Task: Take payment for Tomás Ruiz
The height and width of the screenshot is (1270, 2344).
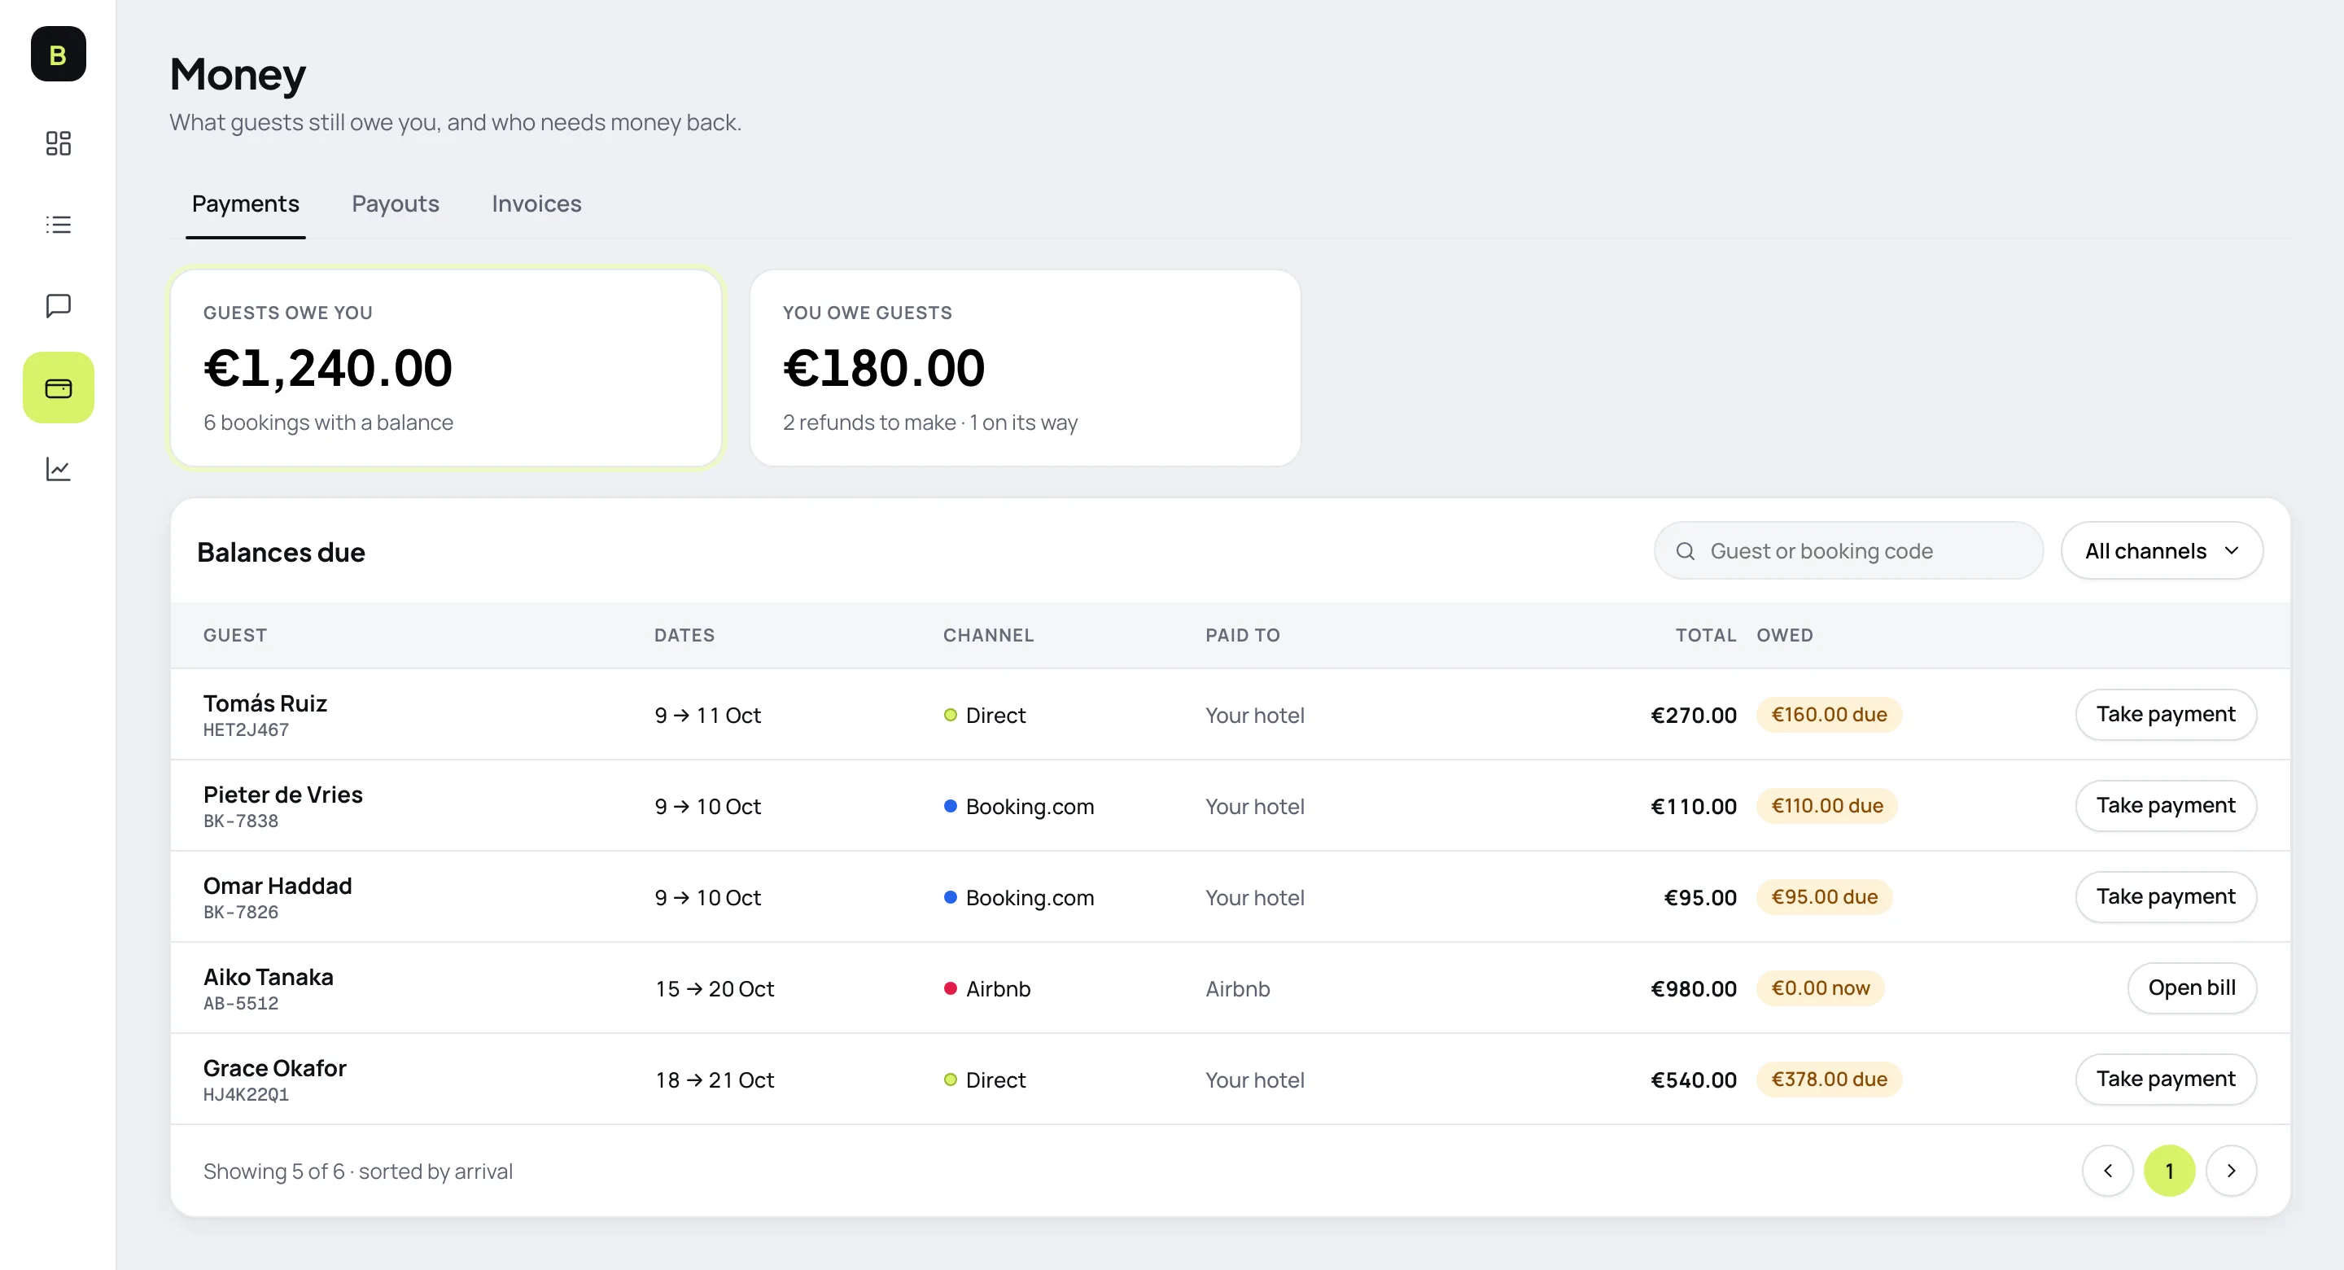Action: point(2166,715)
